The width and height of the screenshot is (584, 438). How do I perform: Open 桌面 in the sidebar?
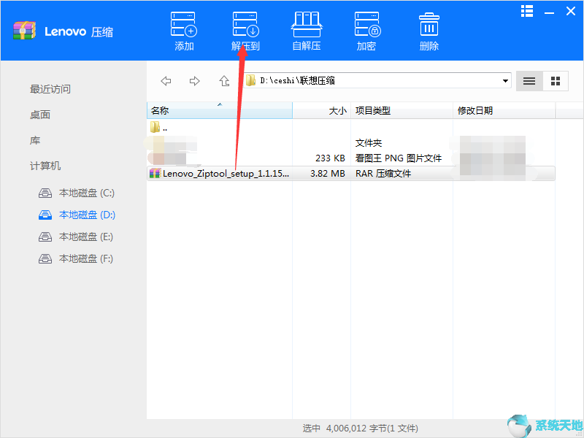[40, 115]
